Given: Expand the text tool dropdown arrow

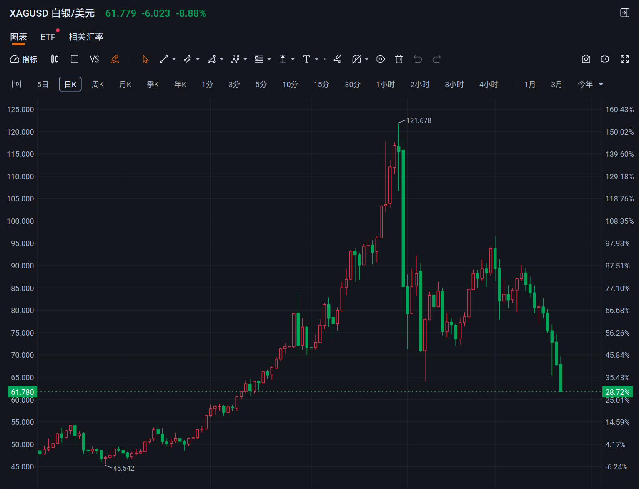Looking at the screenshot, I should [317, 59].
